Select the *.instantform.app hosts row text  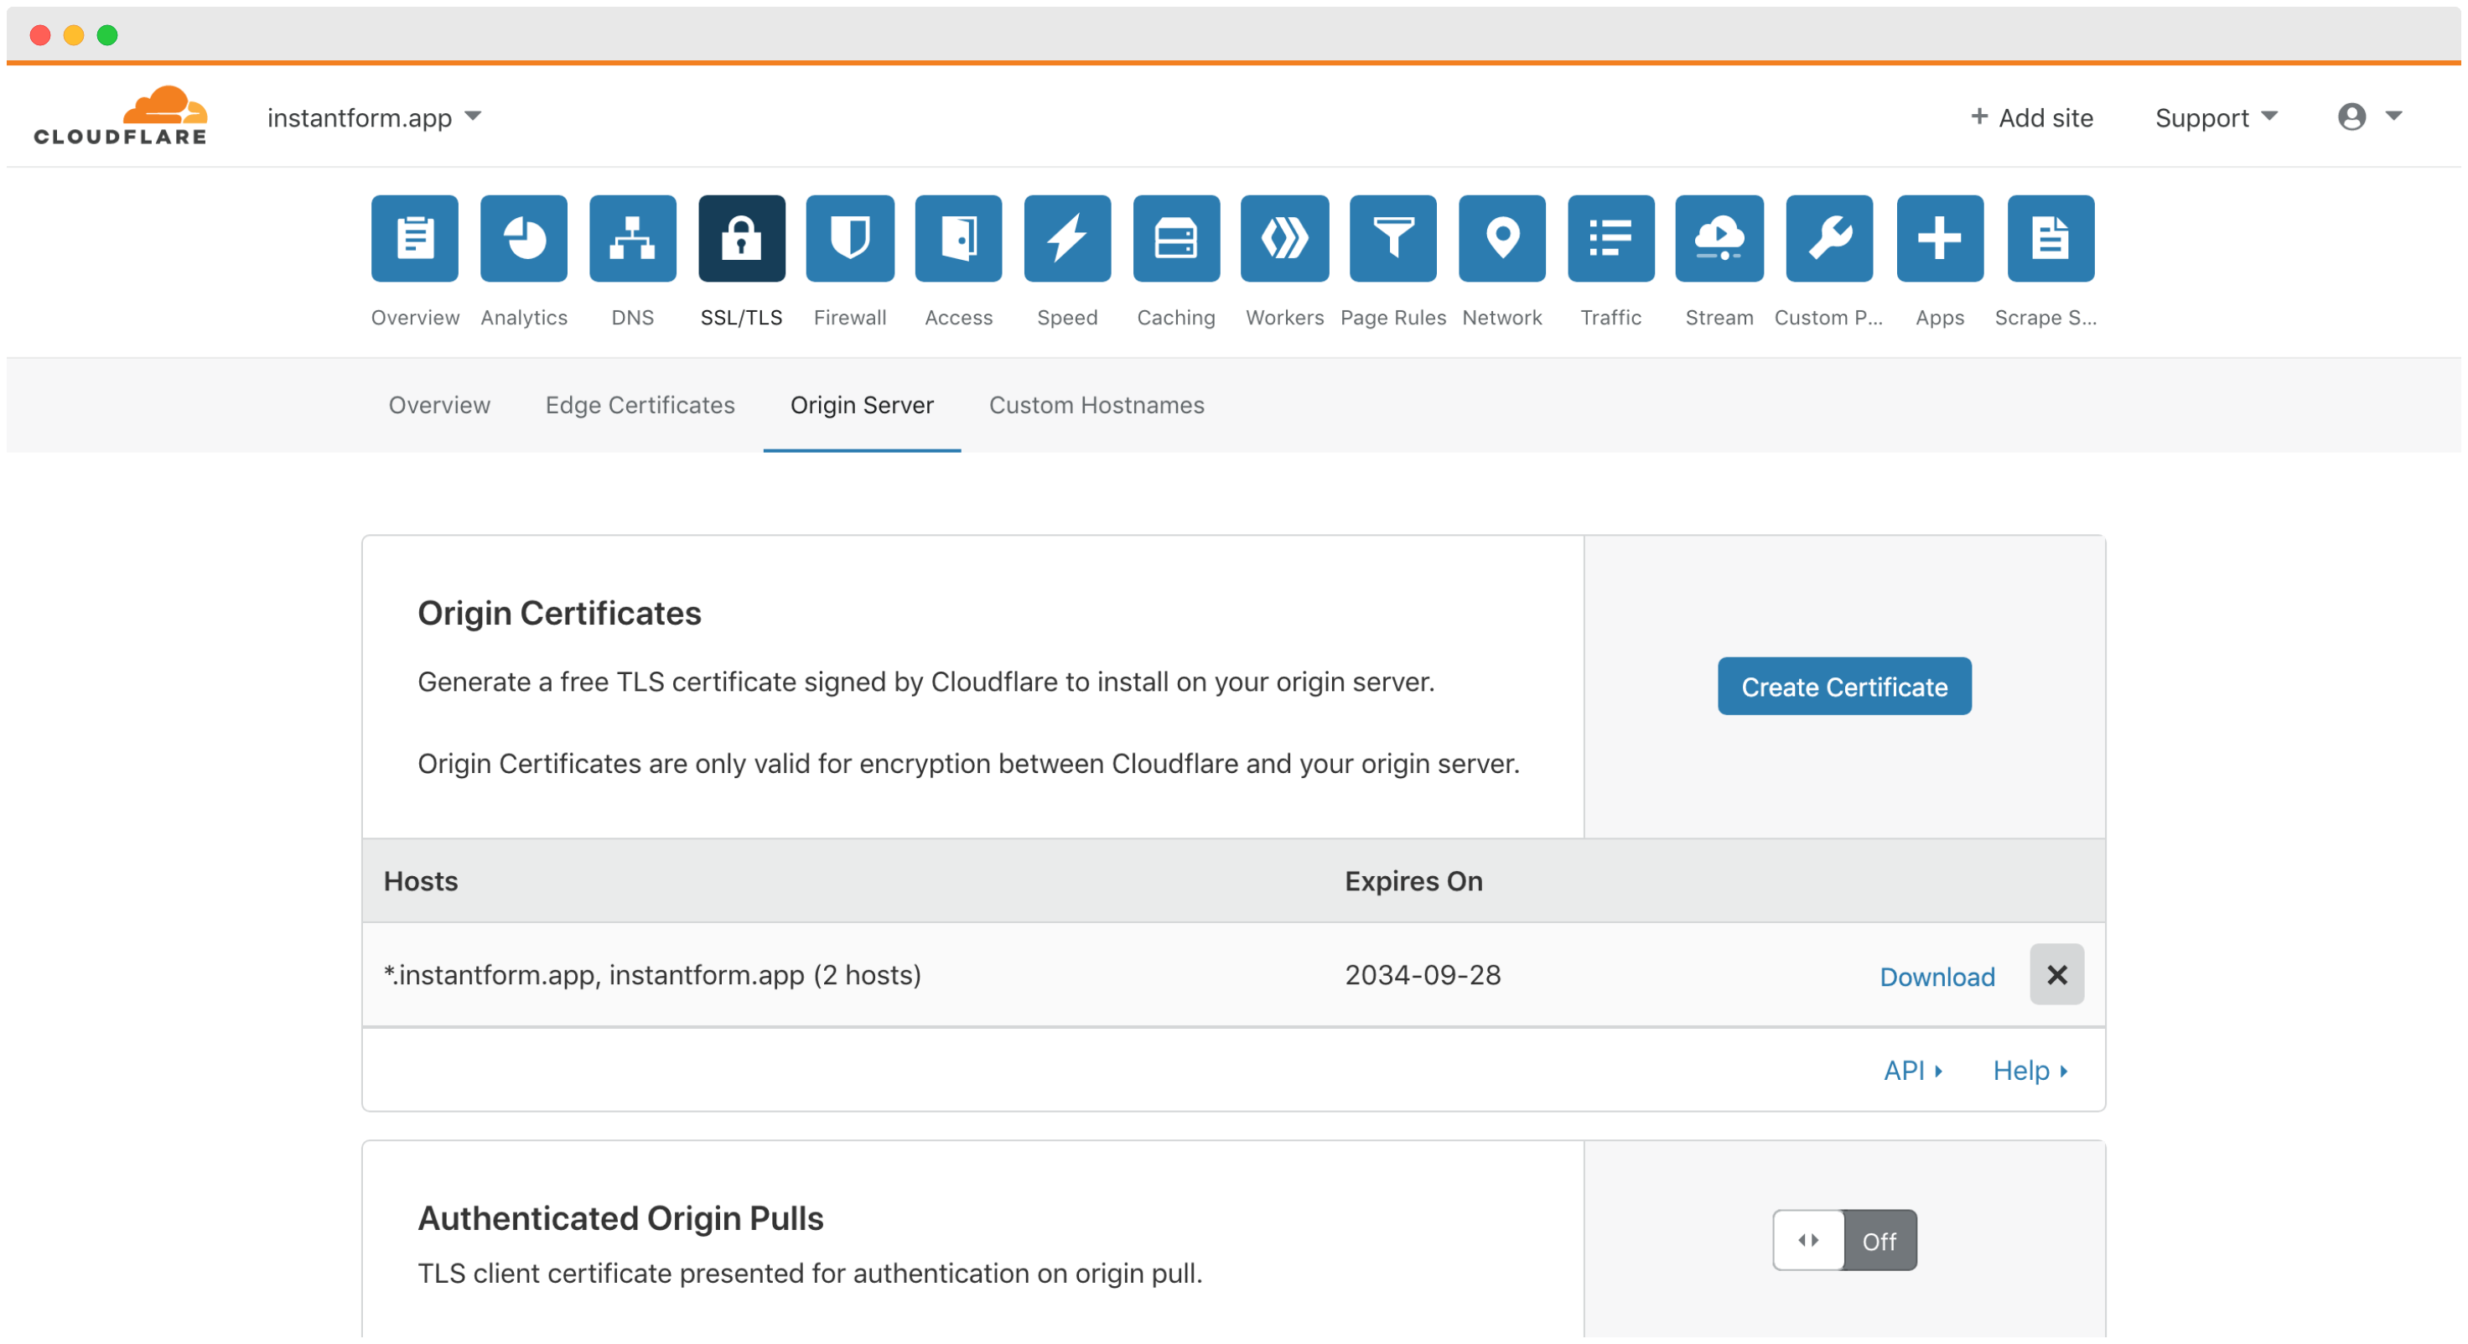652,975
